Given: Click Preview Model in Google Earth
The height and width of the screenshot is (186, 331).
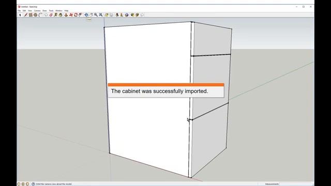Looking at the screenshot, I should click(x=126, y=15).
